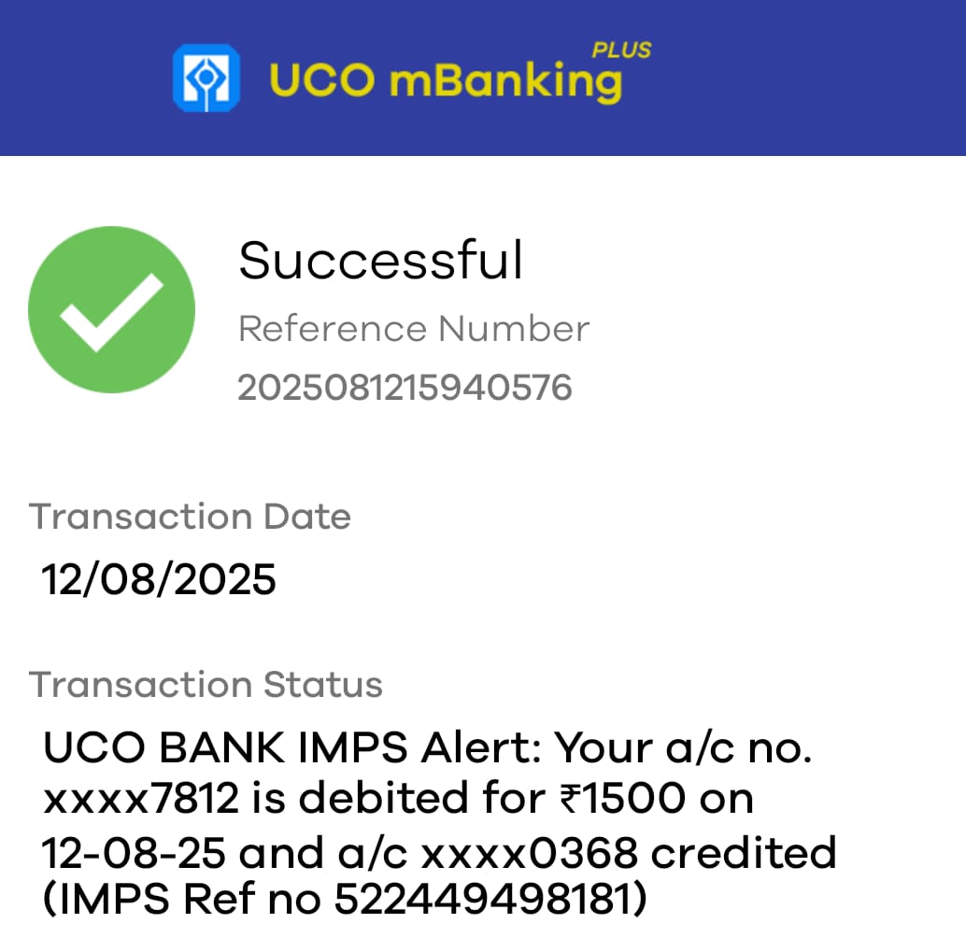Screen dimensions: 966x952
Task: Click the 12-08-25 date in alert message
Action: 135,853
